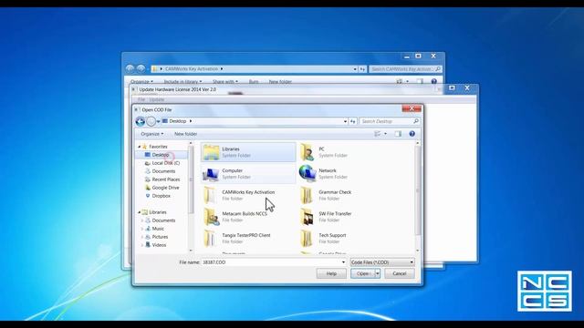The image size is (584, 328).
Task: Select the CAMWorks Key Activation folder icon
Action: point(211,195)
